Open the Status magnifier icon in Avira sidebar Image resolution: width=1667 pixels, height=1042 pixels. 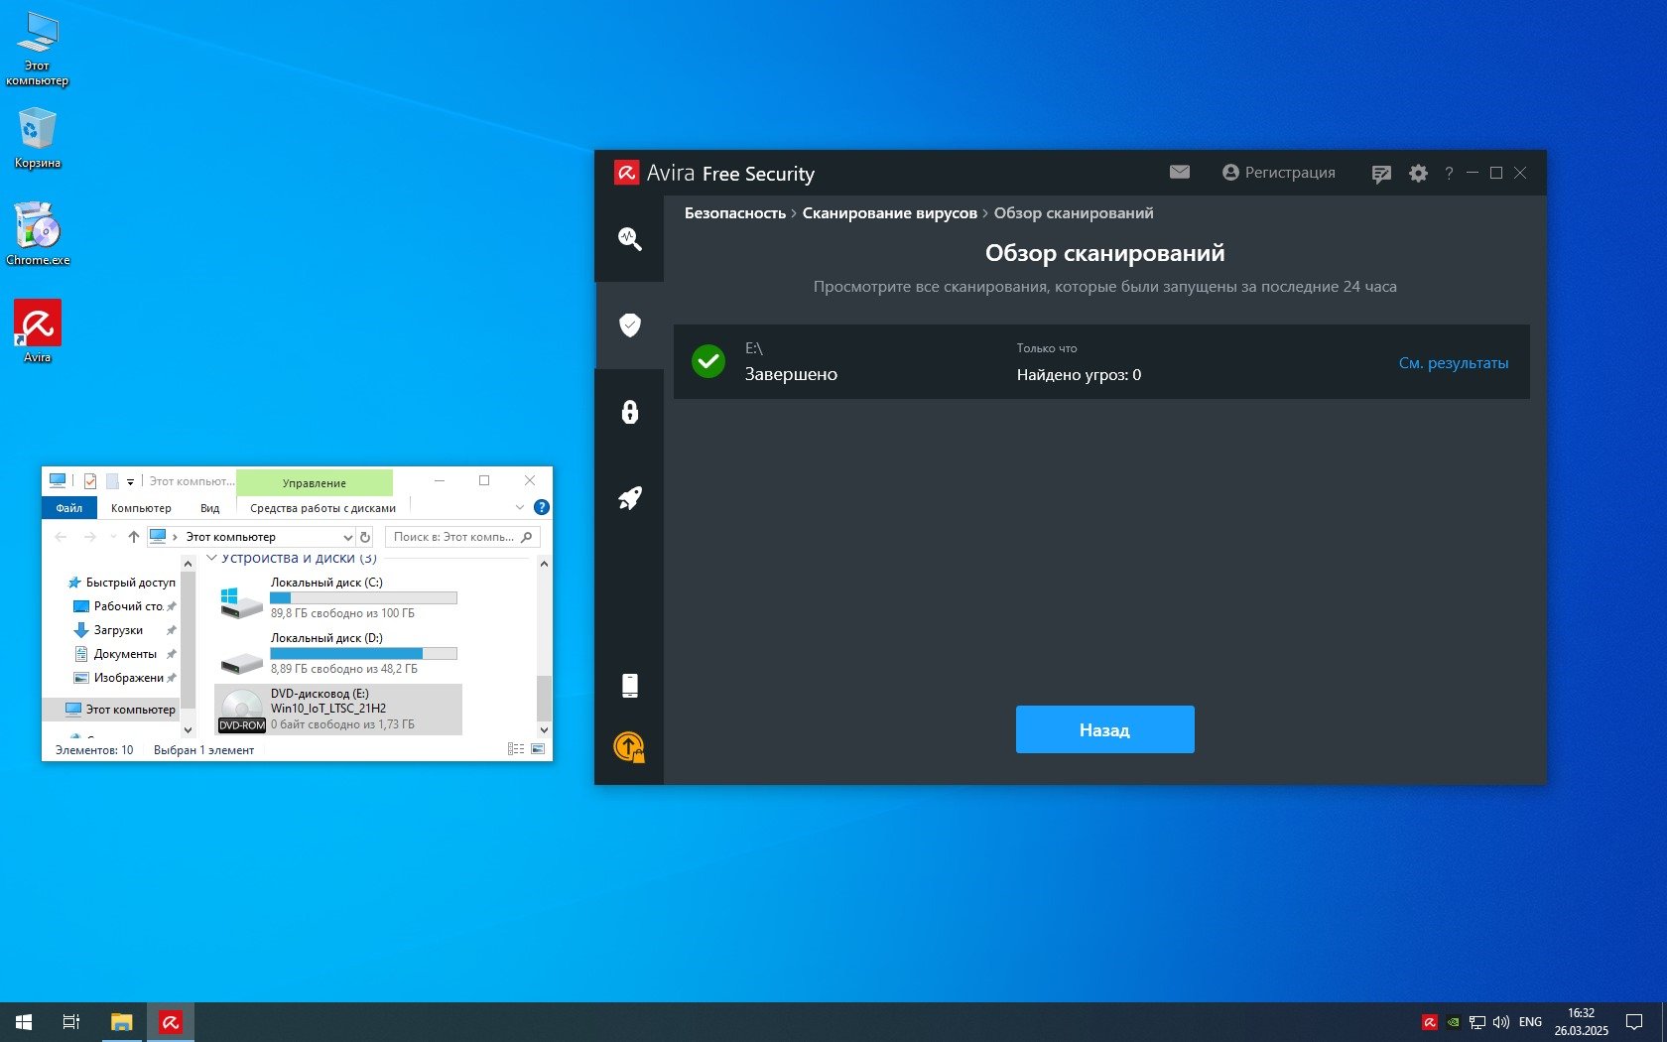pos(629,239)
